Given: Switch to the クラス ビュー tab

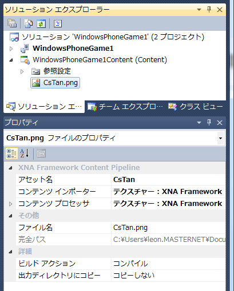Looking at the screenshot, I should [196, 107].
